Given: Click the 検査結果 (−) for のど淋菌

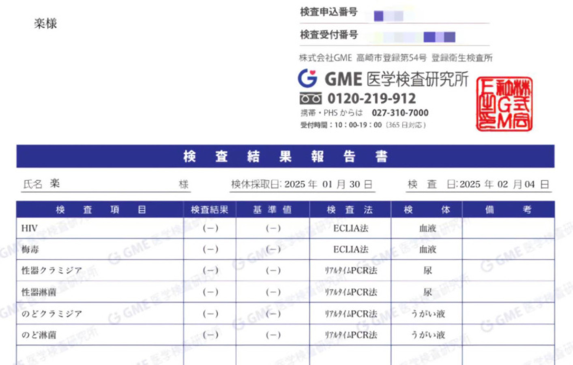Looking at the screenshot, I should pyautogui.click(x=210, y=335).
